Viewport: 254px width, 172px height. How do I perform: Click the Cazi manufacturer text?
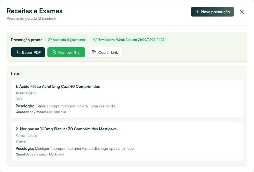[19, 99]
